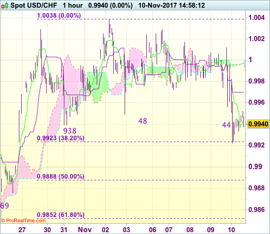Click the 1.004 price axis label
The width and height of the screenshot is (270, 234).
point(256,18)
